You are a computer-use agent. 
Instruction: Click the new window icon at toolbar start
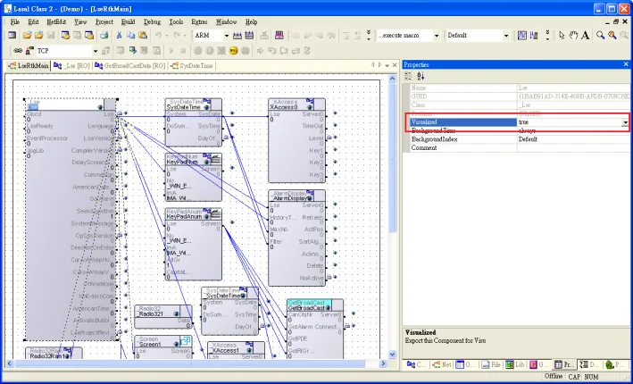(x=12, y=36)
